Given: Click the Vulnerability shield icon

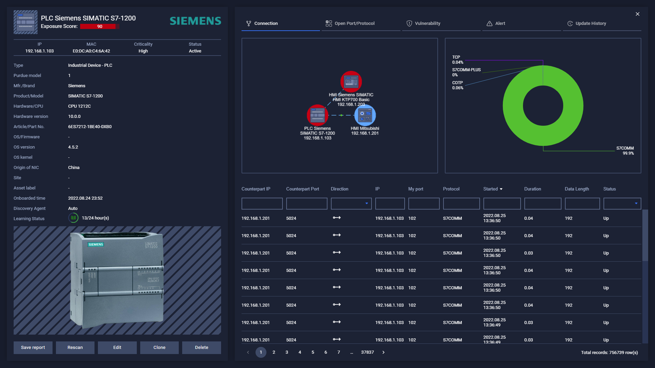Looking at the screenshot, I should pos(409,24).
